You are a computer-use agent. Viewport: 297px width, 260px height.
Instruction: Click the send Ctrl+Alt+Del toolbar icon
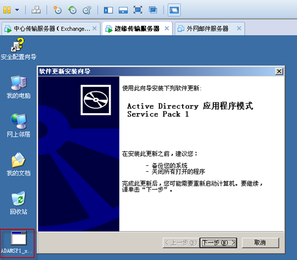[x=36, y=10]
